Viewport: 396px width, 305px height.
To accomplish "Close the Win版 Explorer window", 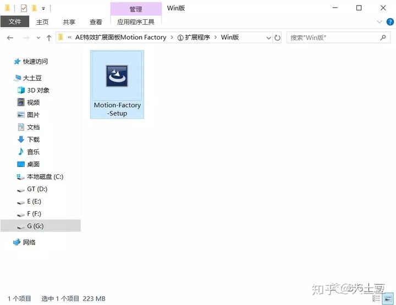I will pyautogui.click(x=383, y=8).
